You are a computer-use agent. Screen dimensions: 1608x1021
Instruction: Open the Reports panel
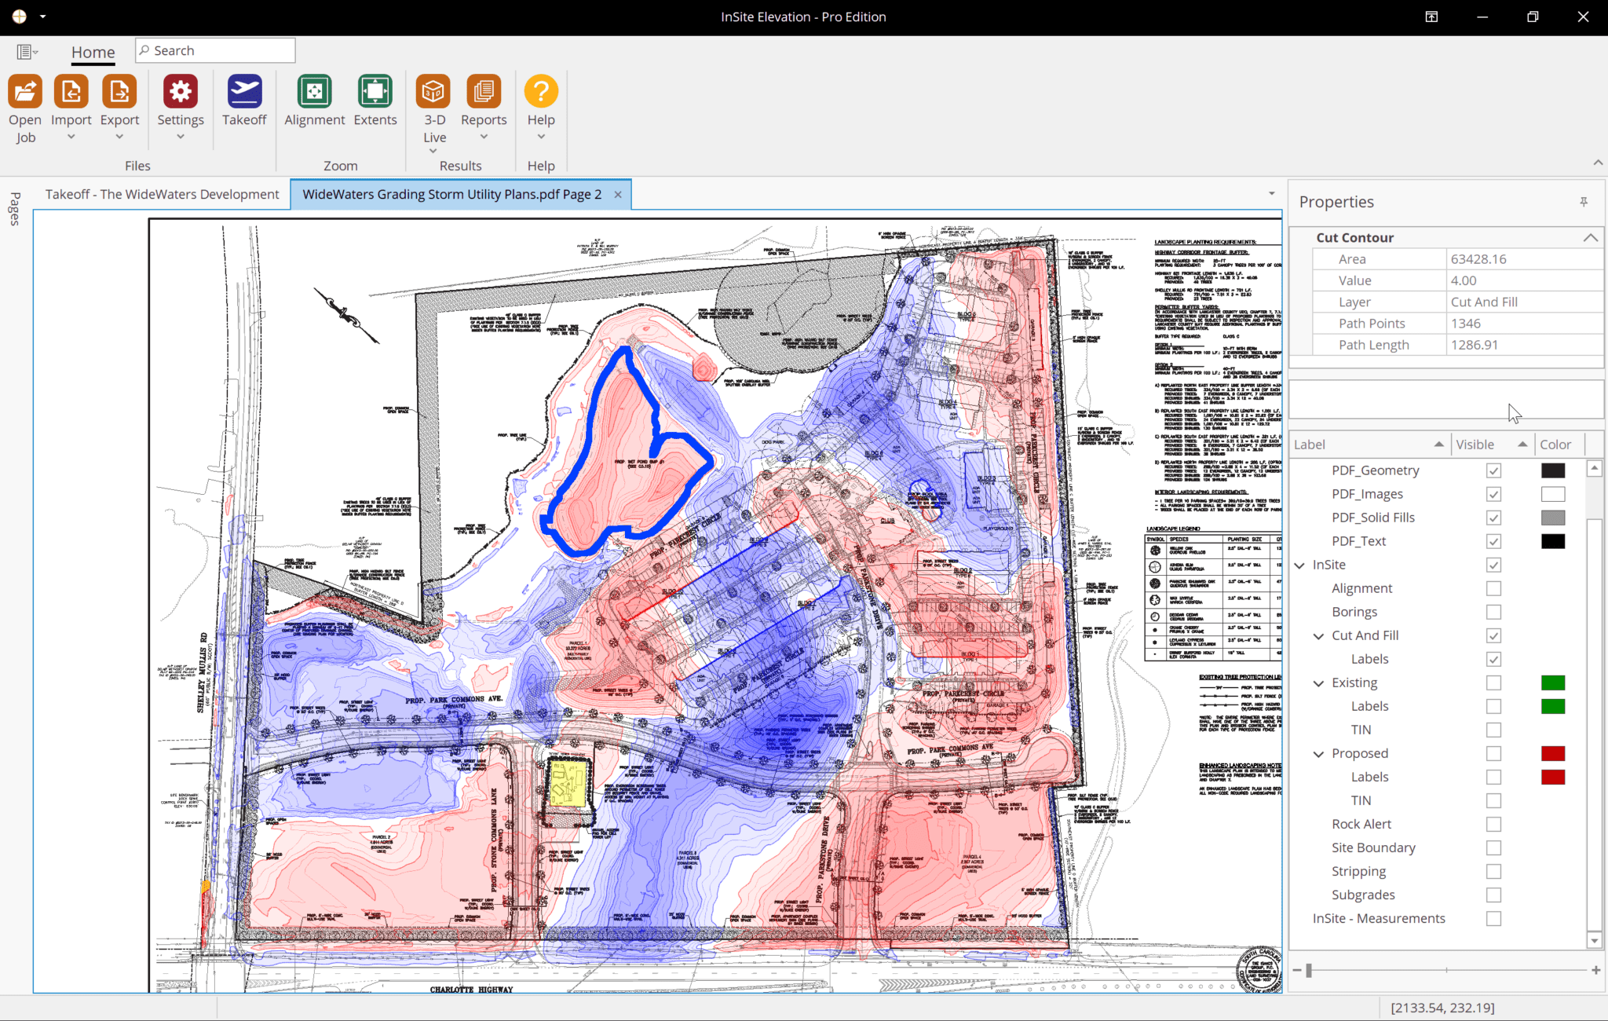(x=483, y=102)
